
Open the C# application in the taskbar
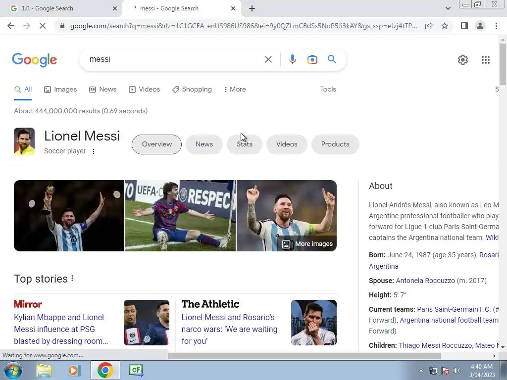click(x=136, y=370)
